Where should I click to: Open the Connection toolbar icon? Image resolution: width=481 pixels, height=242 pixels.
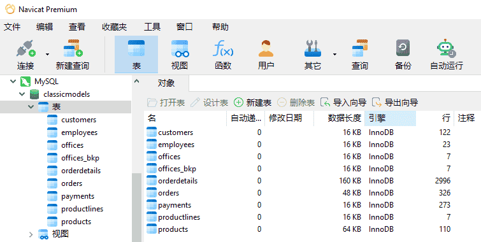(x=25, y=48)
